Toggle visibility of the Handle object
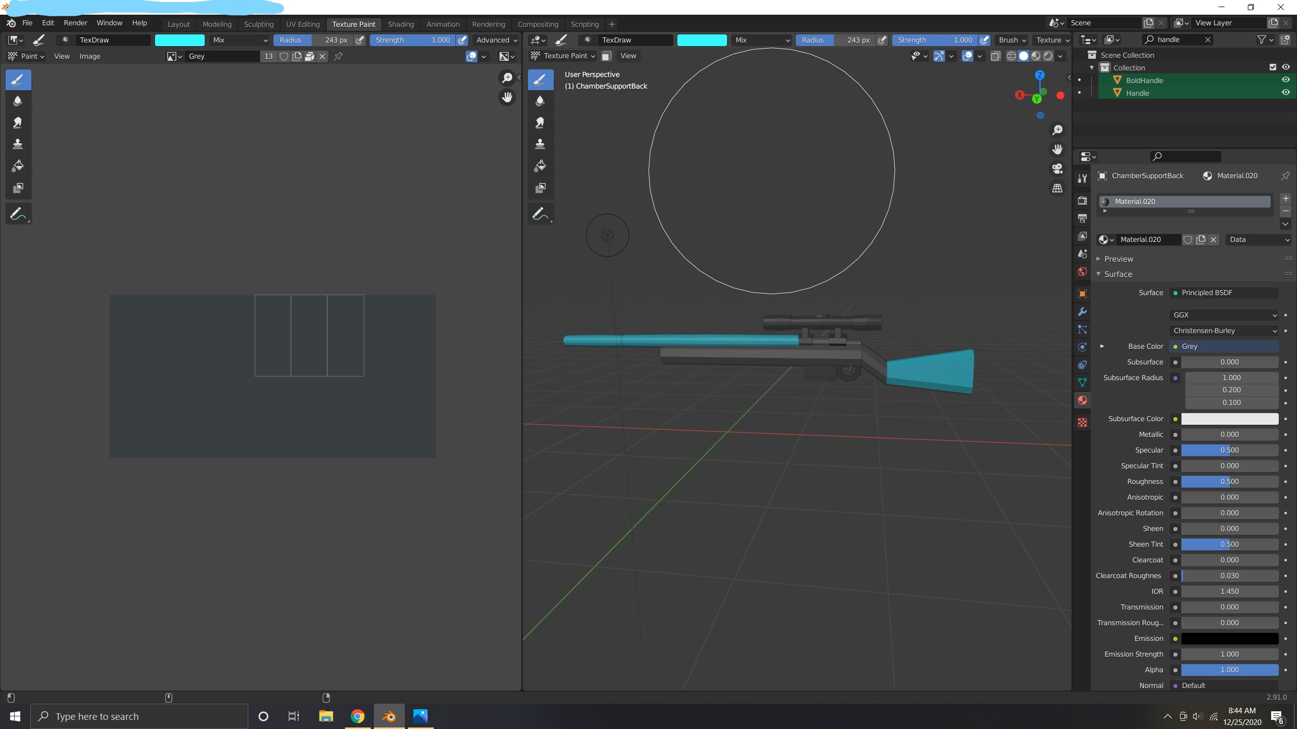 pos(1285,93)
